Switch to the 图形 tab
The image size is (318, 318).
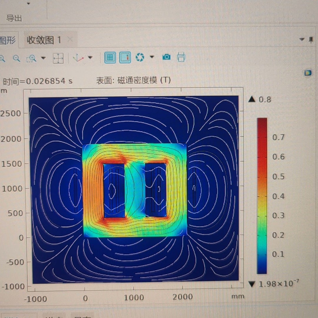coord(8,40)
